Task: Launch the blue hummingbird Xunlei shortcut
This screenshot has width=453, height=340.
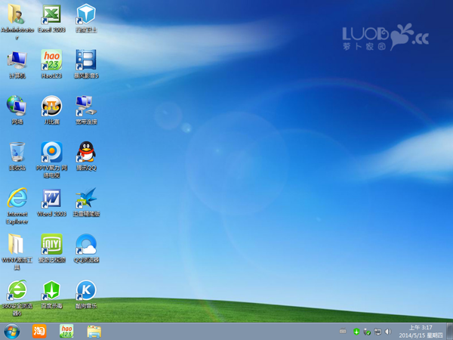Action: pos(86,198)
